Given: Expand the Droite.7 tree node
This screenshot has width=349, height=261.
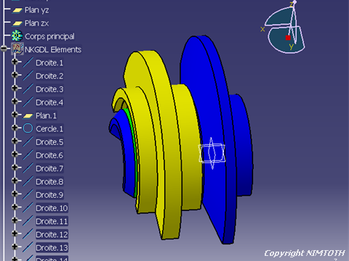Looking at the screenshot, I should point(15,167).
